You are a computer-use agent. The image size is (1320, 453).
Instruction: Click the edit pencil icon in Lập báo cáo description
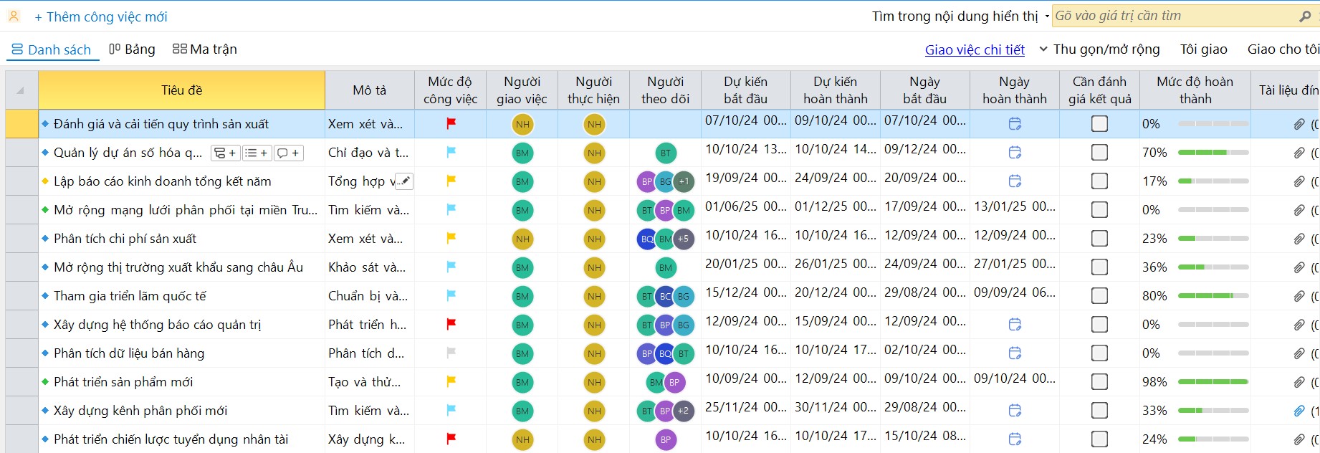[405, 181]
